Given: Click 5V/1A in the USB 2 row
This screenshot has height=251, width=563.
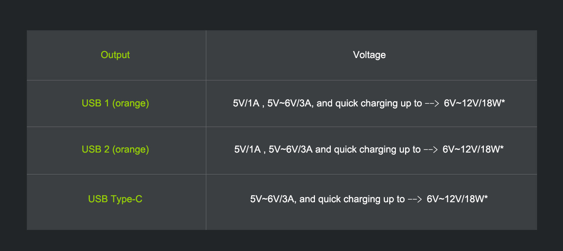Looking at the screenshot, I should point(249,149).
